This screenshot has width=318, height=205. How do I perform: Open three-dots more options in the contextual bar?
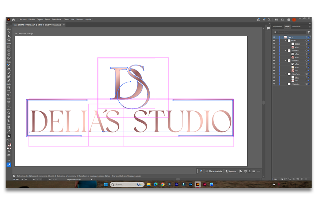pos(259,171)
